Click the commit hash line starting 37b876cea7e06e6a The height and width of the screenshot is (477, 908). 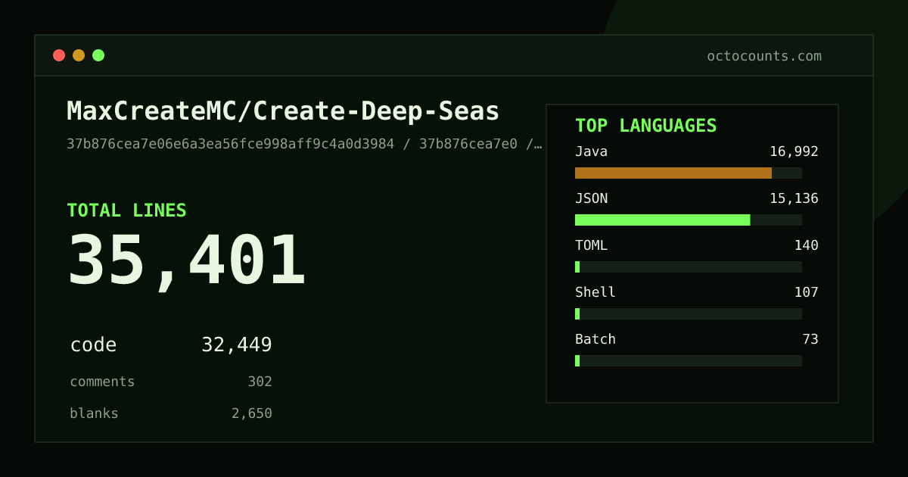(x=304, y=144)
